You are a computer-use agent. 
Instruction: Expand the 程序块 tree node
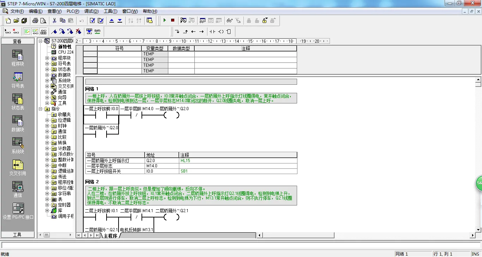(47, 58)
